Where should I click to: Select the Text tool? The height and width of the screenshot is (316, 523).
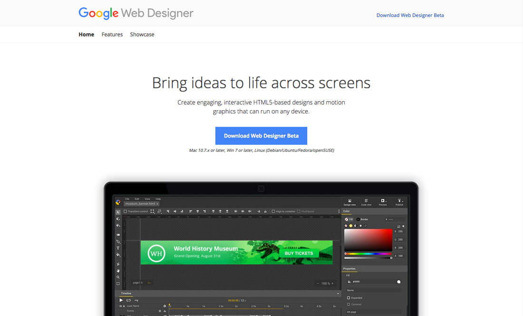(118, 248)
